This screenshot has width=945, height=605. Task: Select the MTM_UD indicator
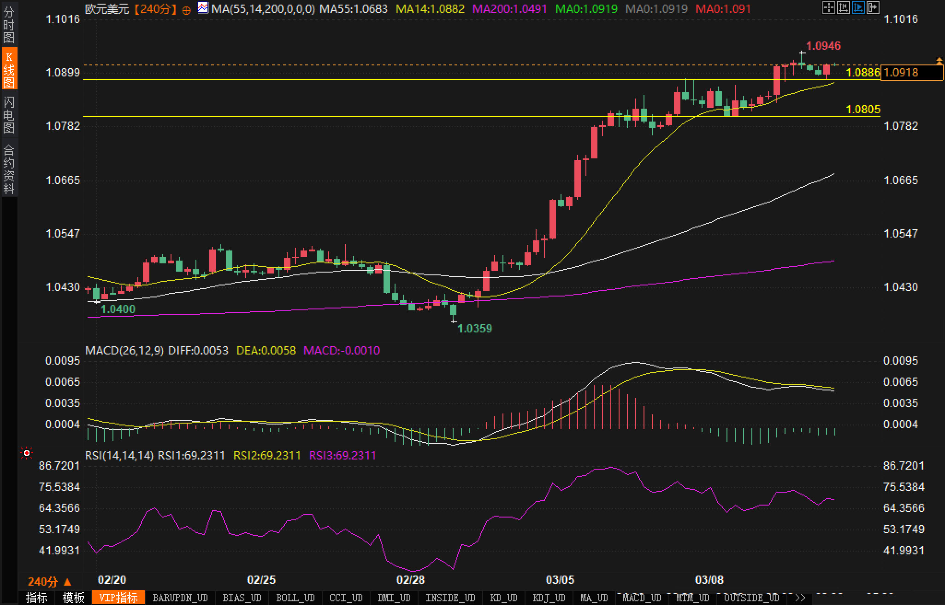[x=693, y=598]
